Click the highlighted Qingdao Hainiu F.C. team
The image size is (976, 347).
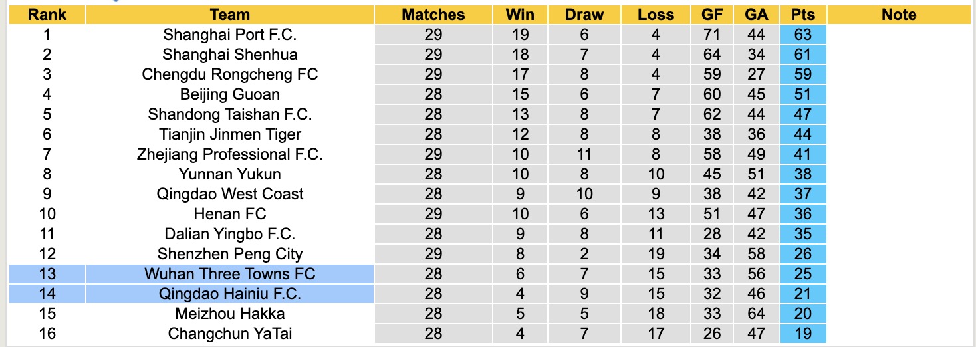(229, 294)
